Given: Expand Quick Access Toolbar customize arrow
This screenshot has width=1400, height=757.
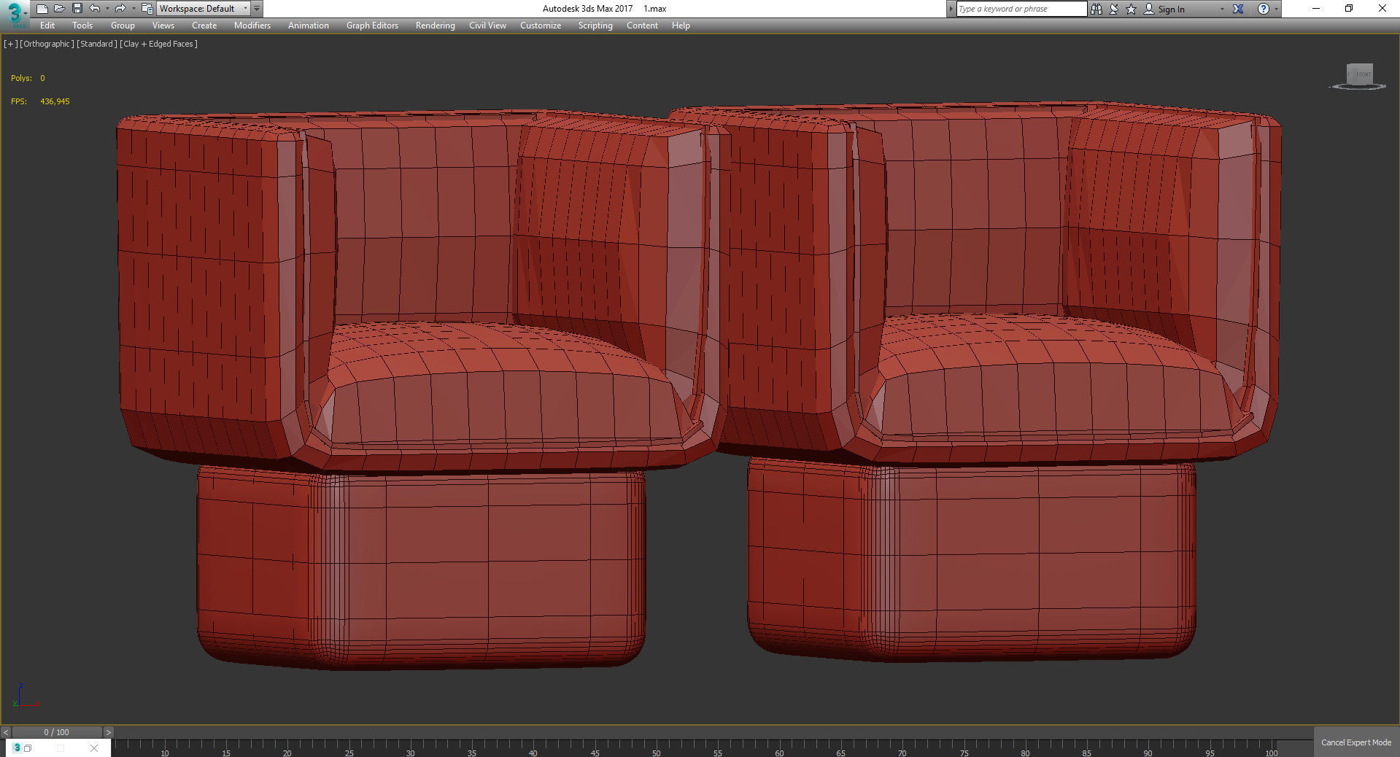Looking at the screenshot, I should pos(257,9).
